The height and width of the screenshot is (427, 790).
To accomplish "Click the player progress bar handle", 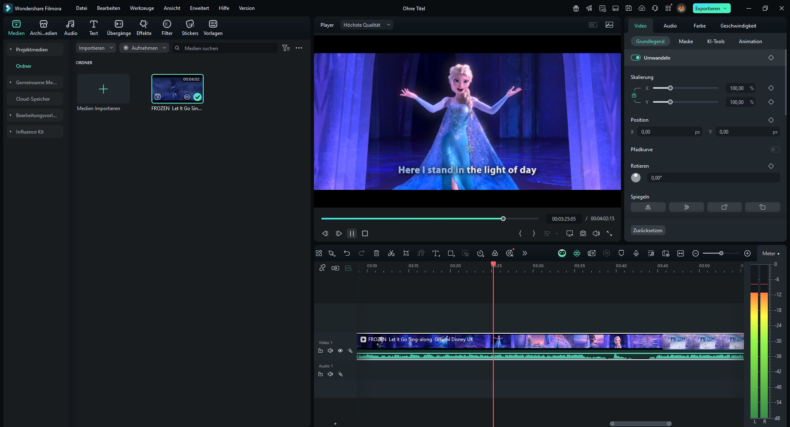I will (x=503, y=219).
